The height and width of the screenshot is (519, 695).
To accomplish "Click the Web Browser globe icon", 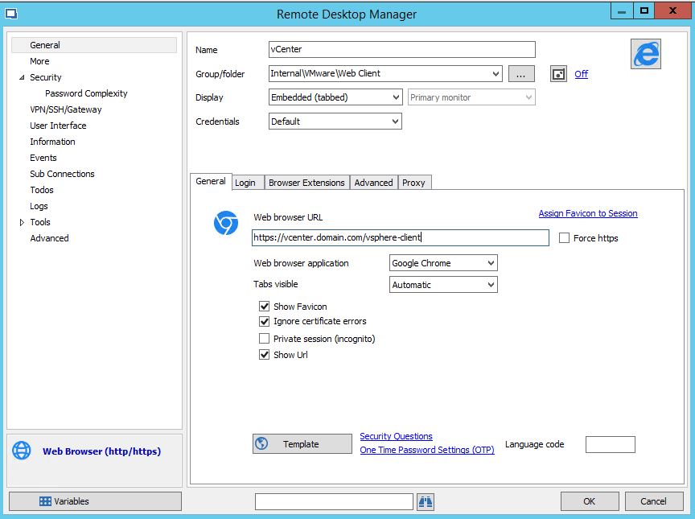I will 22,451.
